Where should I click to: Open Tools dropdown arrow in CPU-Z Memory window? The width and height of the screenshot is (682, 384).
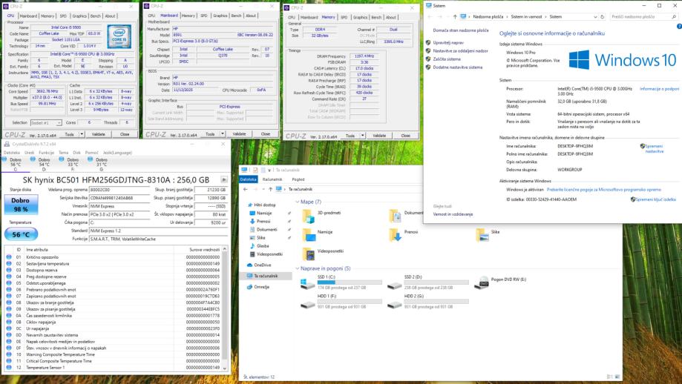pyautogui.click(x=363, y=136)
